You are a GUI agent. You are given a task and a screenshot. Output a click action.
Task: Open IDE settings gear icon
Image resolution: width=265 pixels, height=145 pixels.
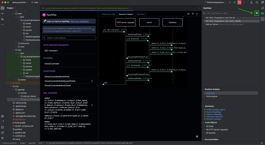coord(262,2)
